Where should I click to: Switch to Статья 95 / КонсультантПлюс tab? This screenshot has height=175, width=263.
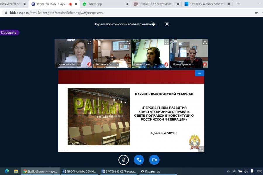pos(157,4)
